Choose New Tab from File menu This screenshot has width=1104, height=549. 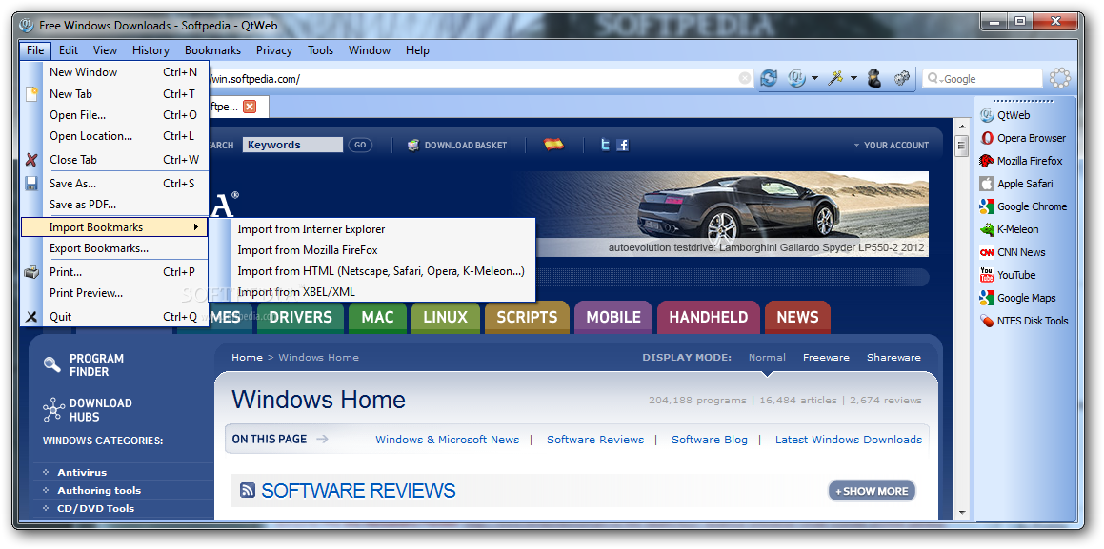tap(114, 93)
